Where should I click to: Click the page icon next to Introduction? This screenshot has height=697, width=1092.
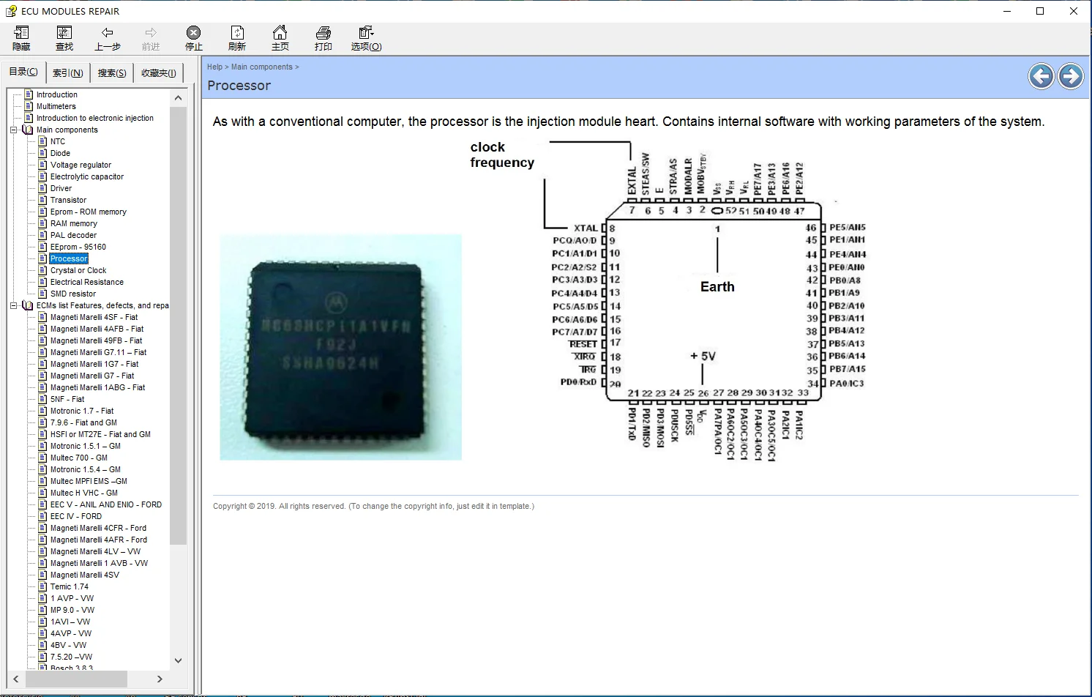tap(29, 94)
